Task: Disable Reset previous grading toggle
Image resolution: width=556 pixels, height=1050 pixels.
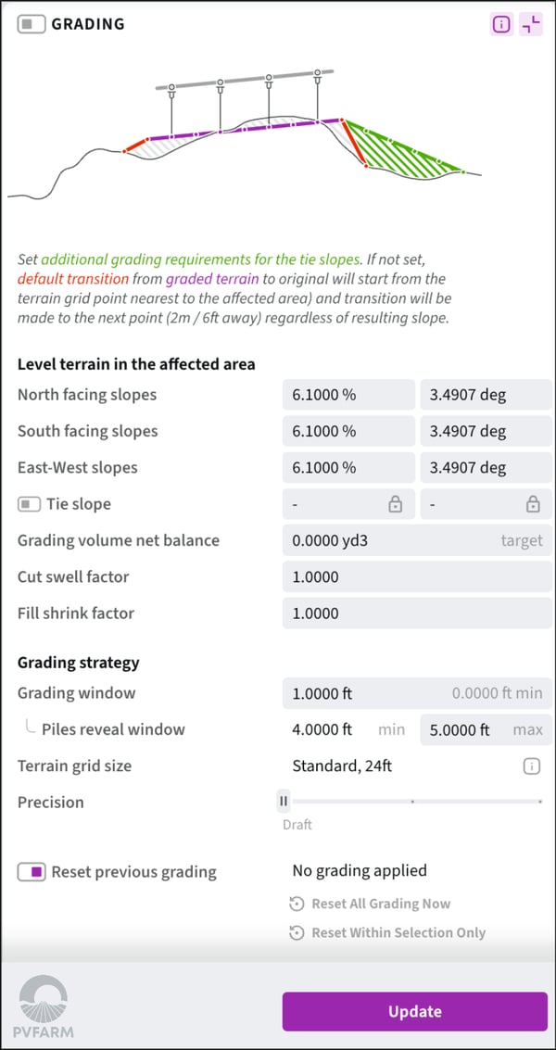Action: tap(32, 872)
